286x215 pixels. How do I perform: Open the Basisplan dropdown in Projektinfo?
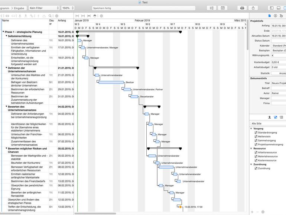coord(279,51)
